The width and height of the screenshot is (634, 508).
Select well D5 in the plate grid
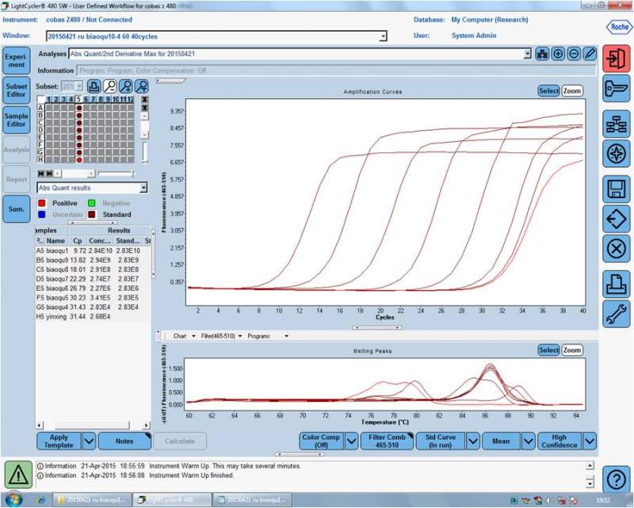pos(79,130)
